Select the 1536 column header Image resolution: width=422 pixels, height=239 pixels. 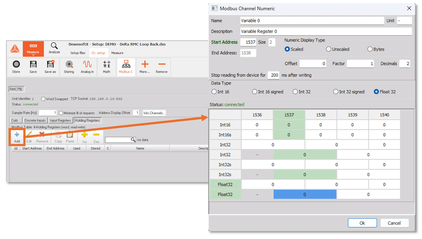pyautogui.click(x=257, y=115)
